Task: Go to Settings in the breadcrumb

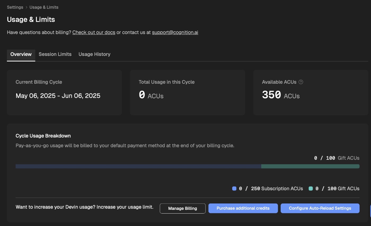Action: 15,7
